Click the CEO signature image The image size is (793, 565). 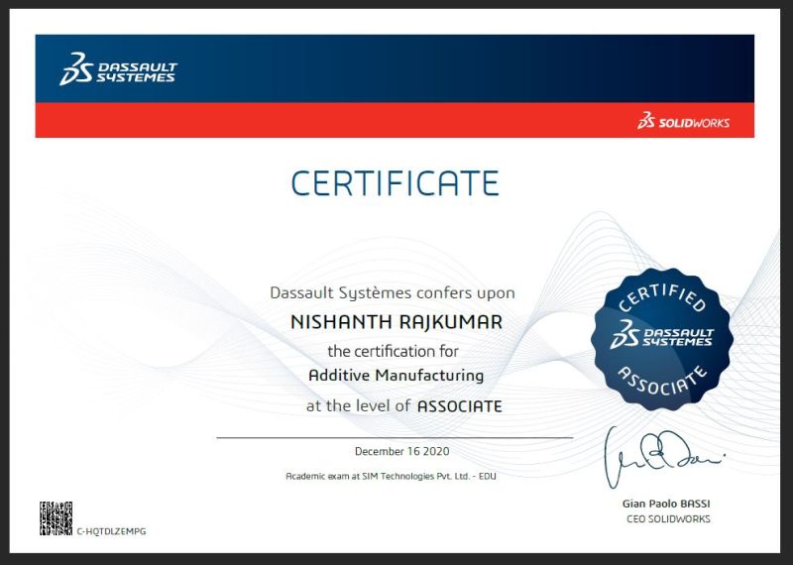tap(664, 457)
